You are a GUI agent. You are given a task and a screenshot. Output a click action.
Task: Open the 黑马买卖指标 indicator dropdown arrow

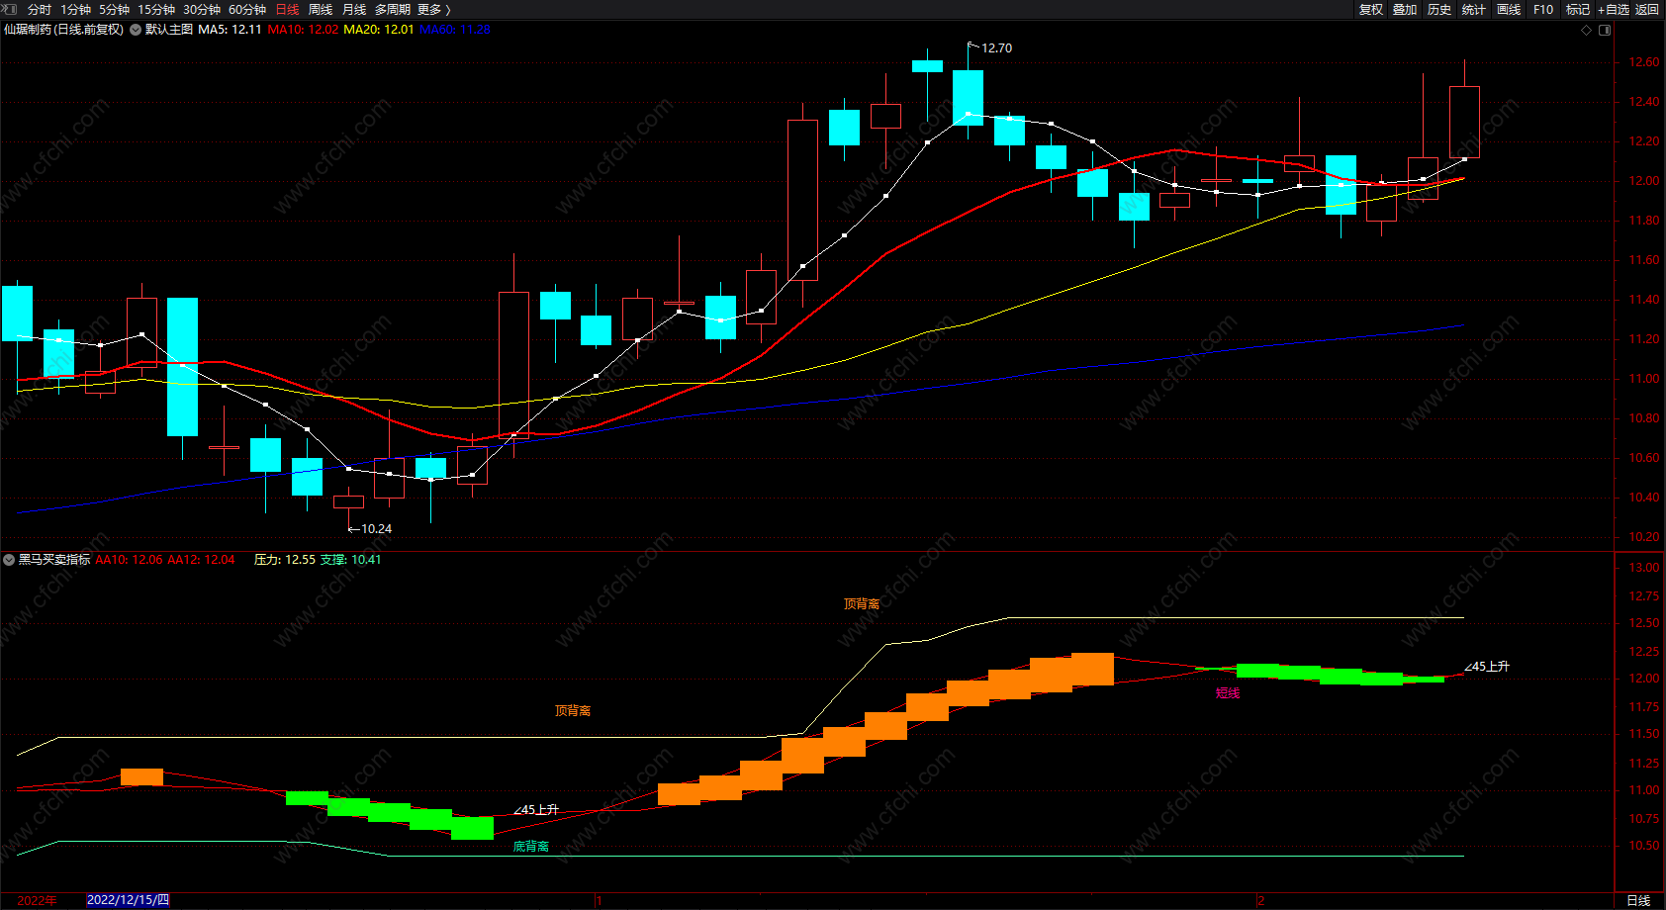tap(9, 560)
